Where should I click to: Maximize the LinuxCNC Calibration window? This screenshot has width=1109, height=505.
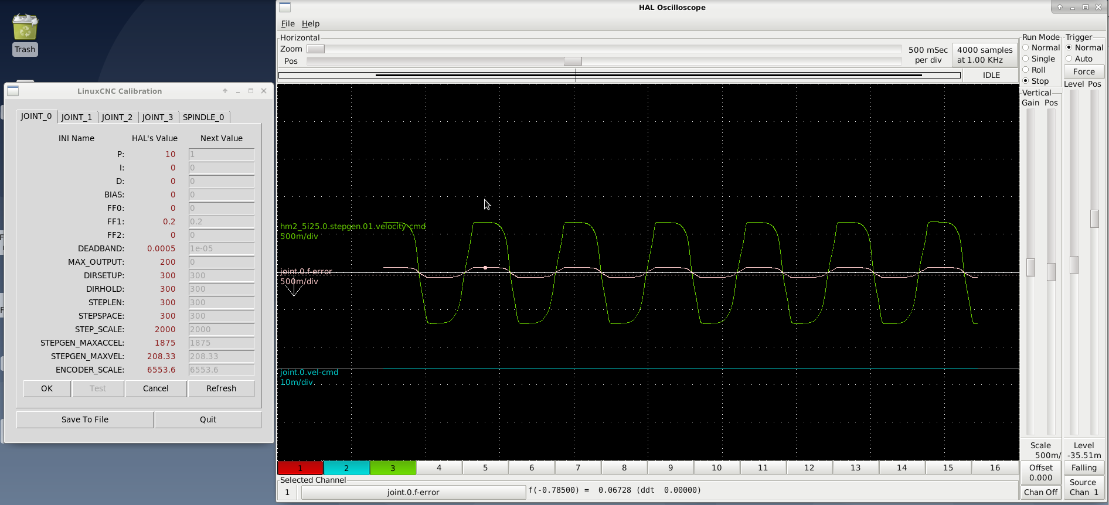(251, 91)
